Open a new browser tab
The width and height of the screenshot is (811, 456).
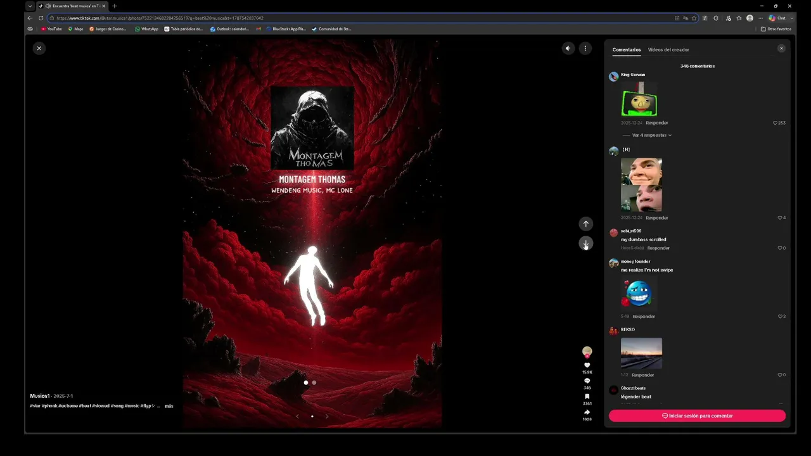point(114,6)
